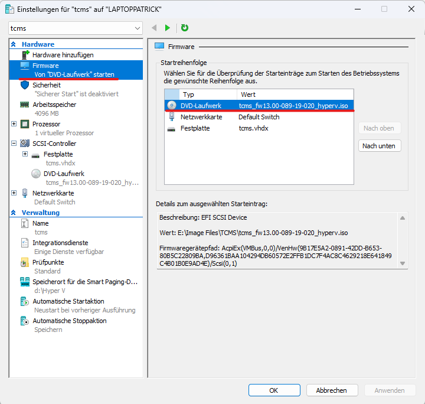Expand the Netzwerkkarte tree node
Screen dimensions: 425x404
click(x=14, y=193)
